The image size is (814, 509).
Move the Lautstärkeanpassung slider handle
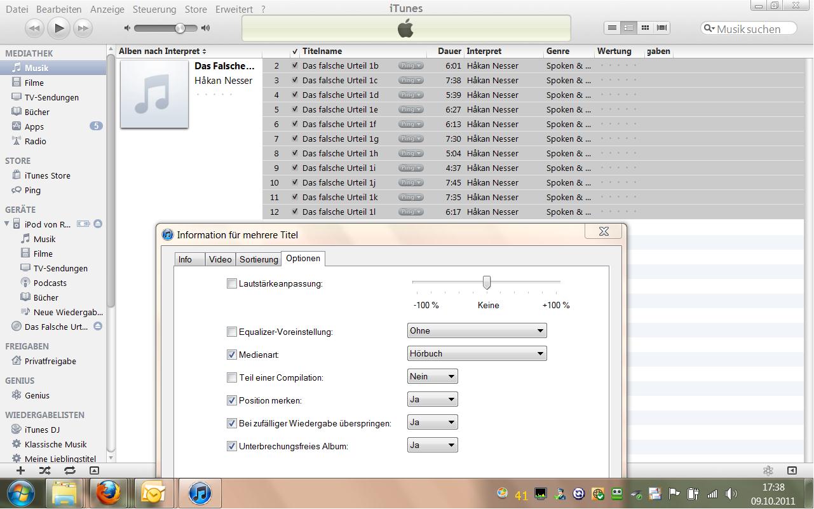pyautogui.click(x=487, y=282)
